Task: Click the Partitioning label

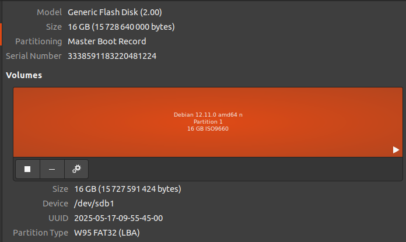Action: pyautogui.click(x=39, y=41)
